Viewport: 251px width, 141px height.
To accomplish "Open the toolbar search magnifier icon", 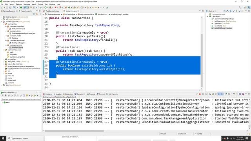I will click(240, 7).
